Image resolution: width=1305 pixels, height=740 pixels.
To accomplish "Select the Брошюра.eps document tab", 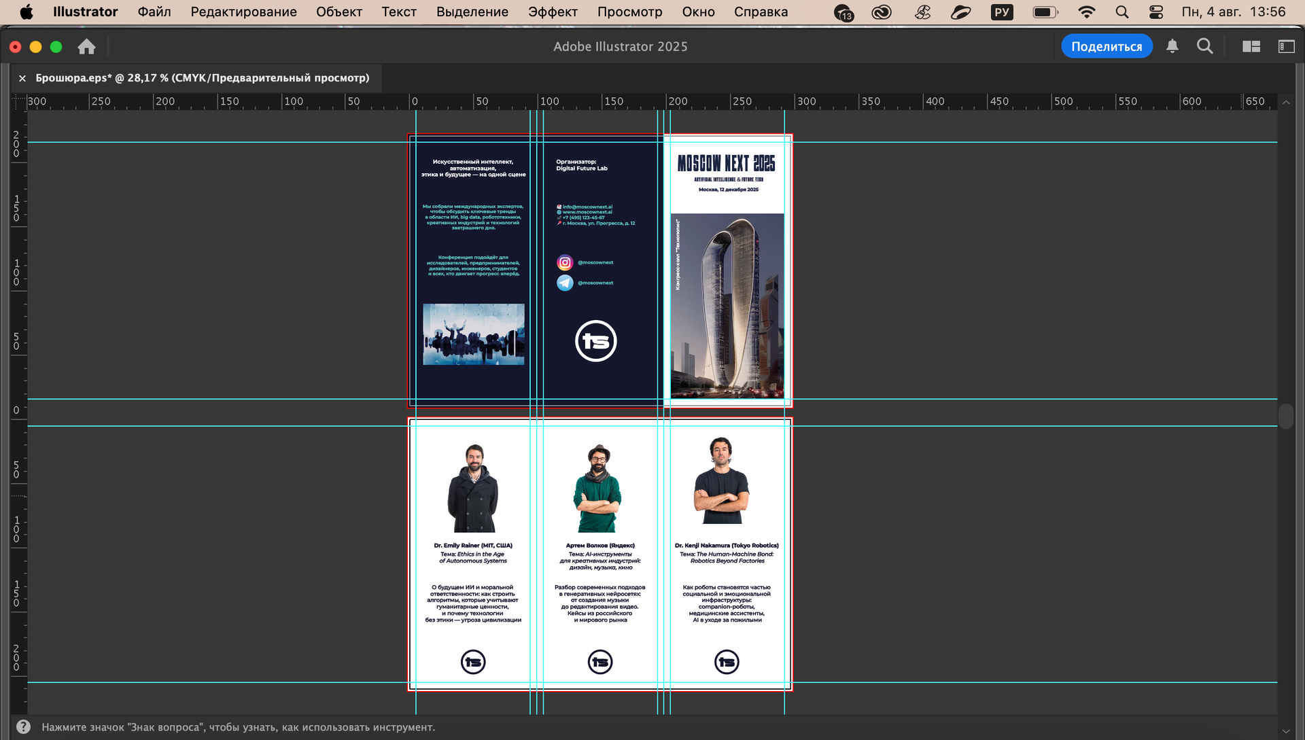I will point(203,78).
